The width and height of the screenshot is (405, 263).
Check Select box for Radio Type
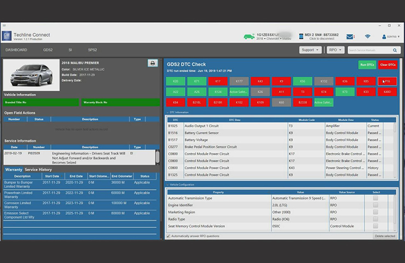pyautogui.click(x=375, y=219)
